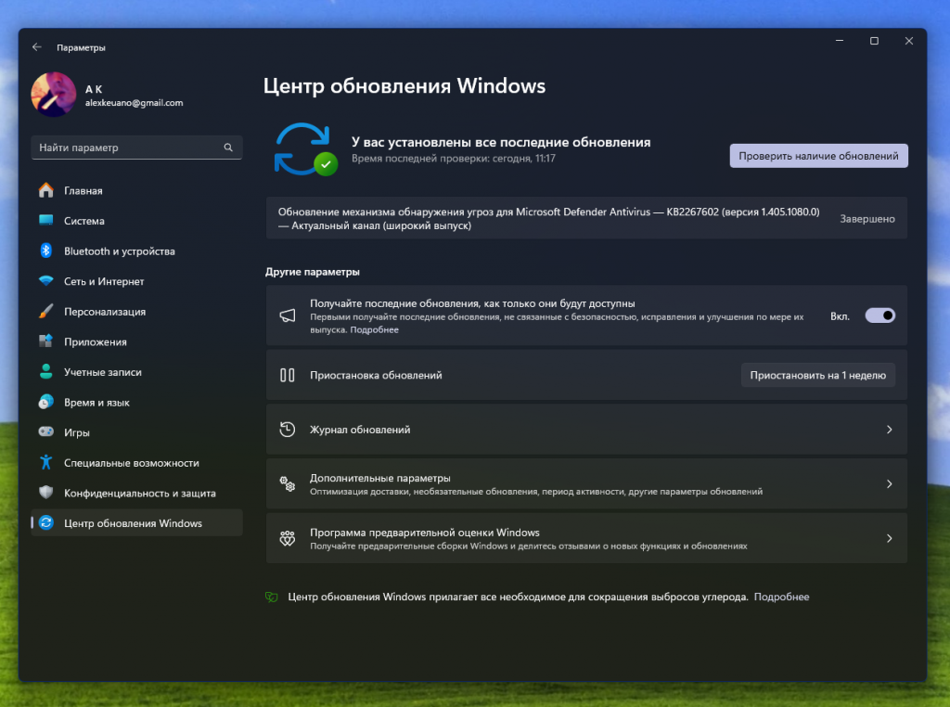950x707 pixels.
Task: Click Приостановить на 1 неделю button
Action: 818,376
